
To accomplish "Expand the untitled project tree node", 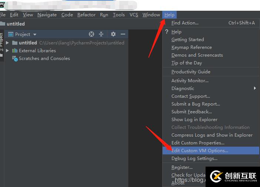I will pyautogui.click(x=7, y=43).
